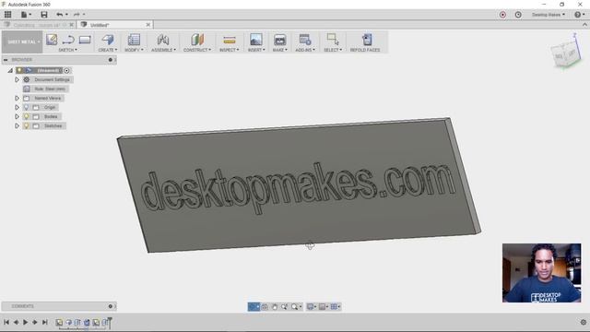Click the Modify sheet metal rules icon

tap(134, 40)
